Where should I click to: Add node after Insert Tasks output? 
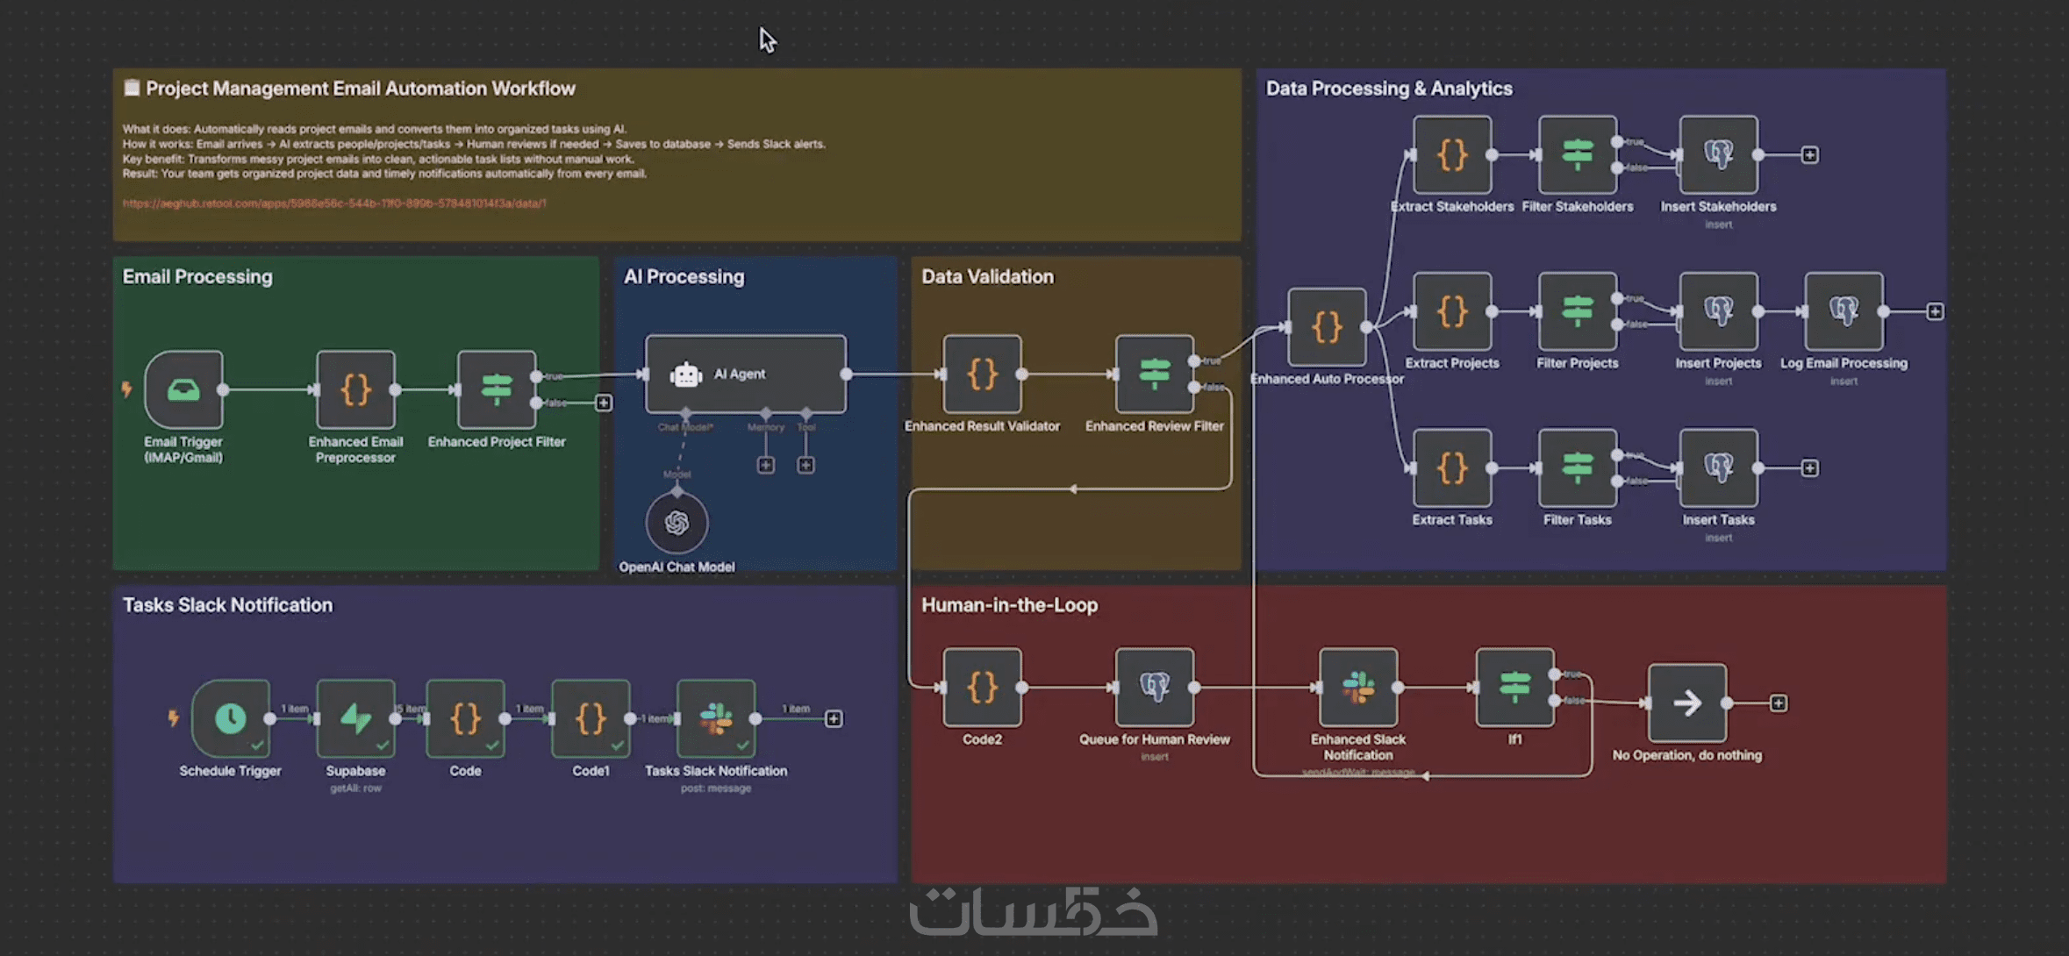pyautogui.click(x=1809, y=468)
